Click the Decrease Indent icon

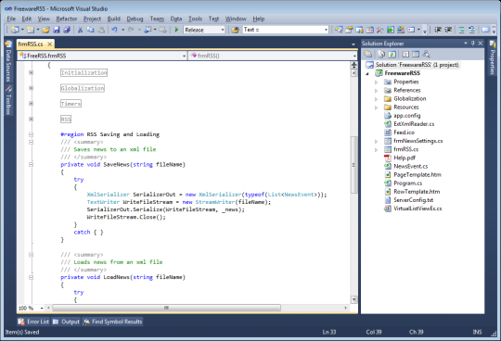tap(438, 30)
